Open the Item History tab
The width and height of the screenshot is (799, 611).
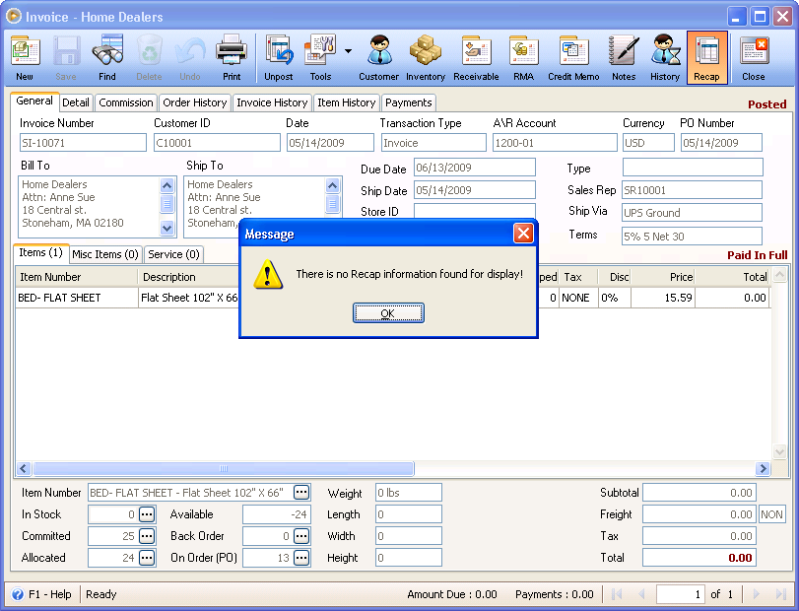[x=347, y=102]
